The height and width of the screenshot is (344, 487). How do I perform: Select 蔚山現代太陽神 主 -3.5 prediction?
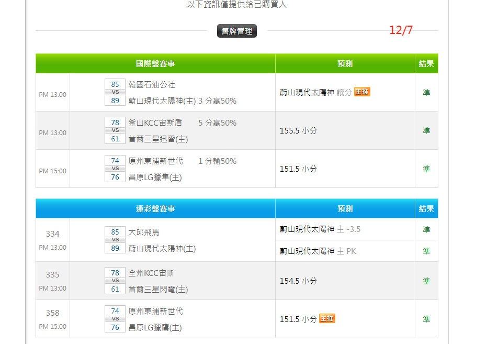coord(320,229)
